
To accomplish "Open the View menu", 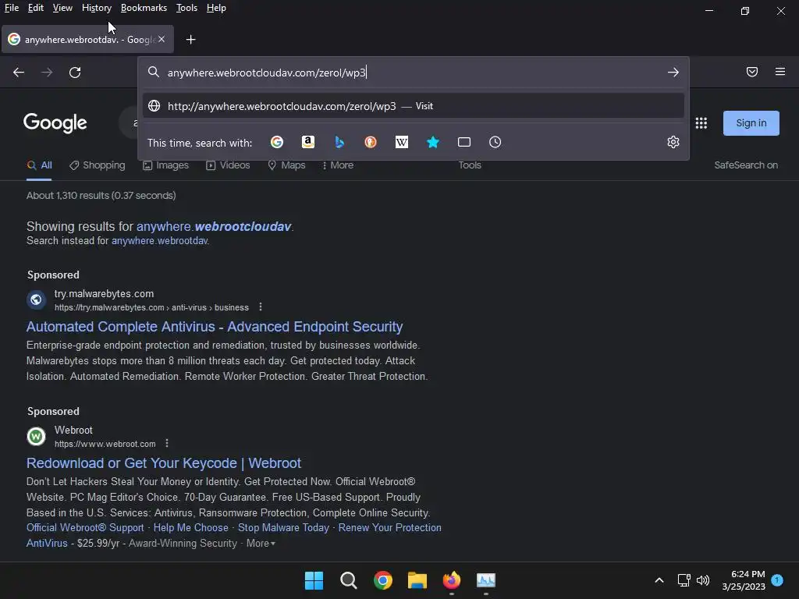I will (62, 8).
